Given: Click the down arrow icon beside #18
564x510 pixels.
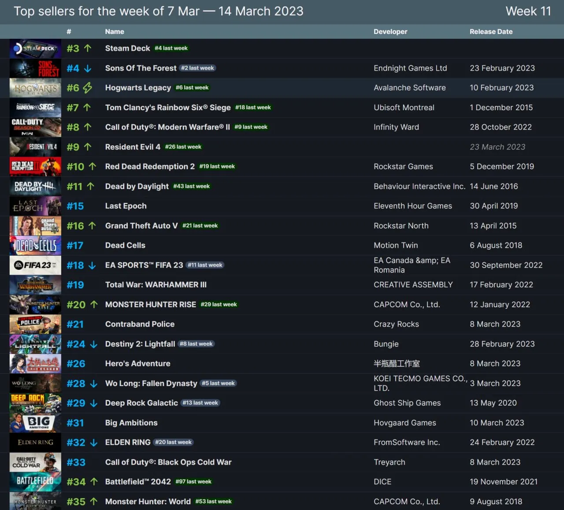Looking at the screenshot, I should click(92, 265).
